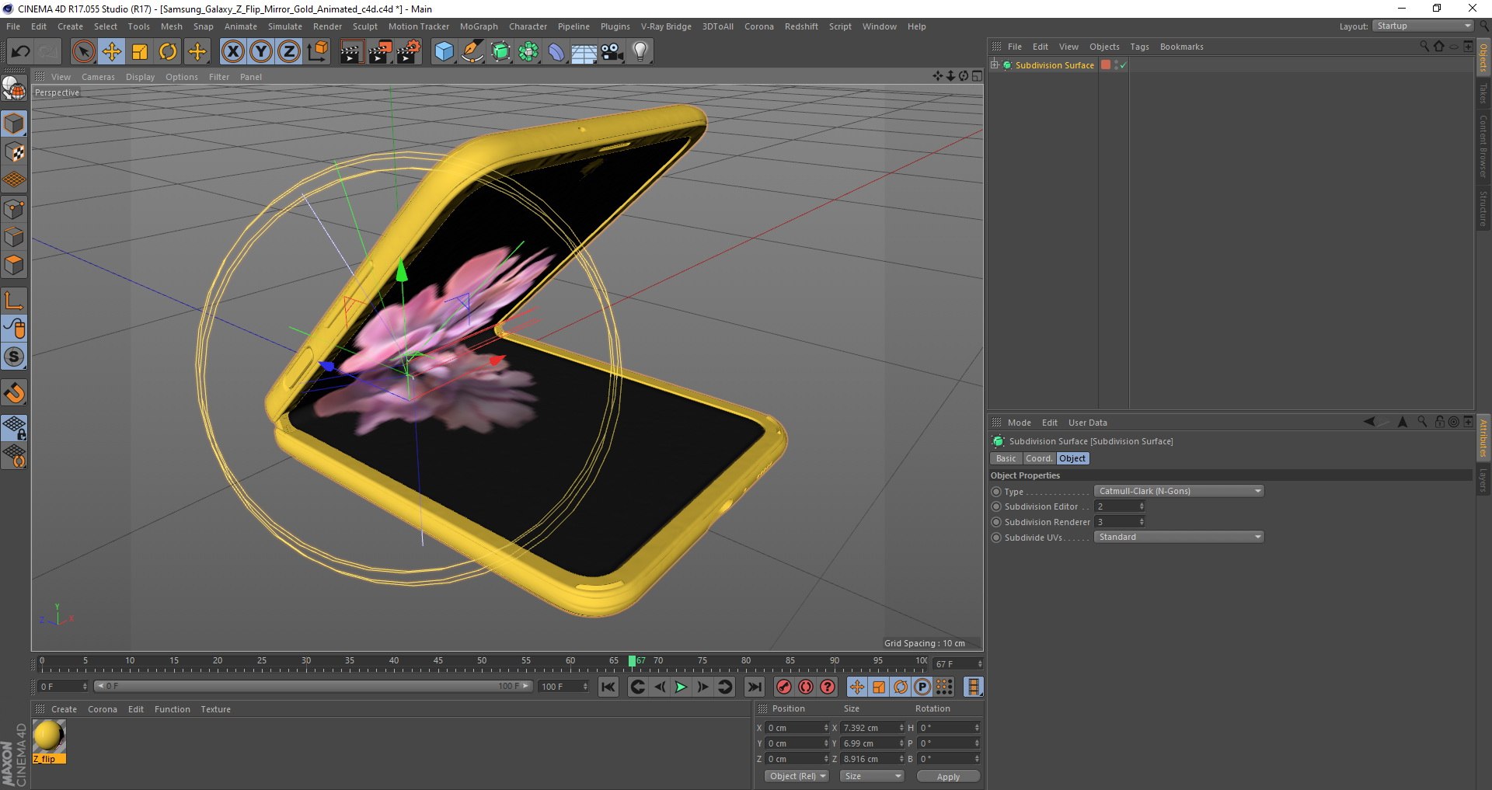Open the Size mode dropdown
Screen dimensions: 1492x790
coord(872,776)
